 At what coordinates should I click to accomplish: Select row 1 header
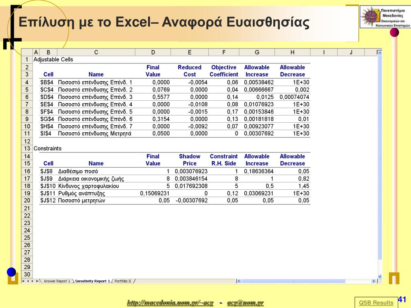(x=27, y=59)
